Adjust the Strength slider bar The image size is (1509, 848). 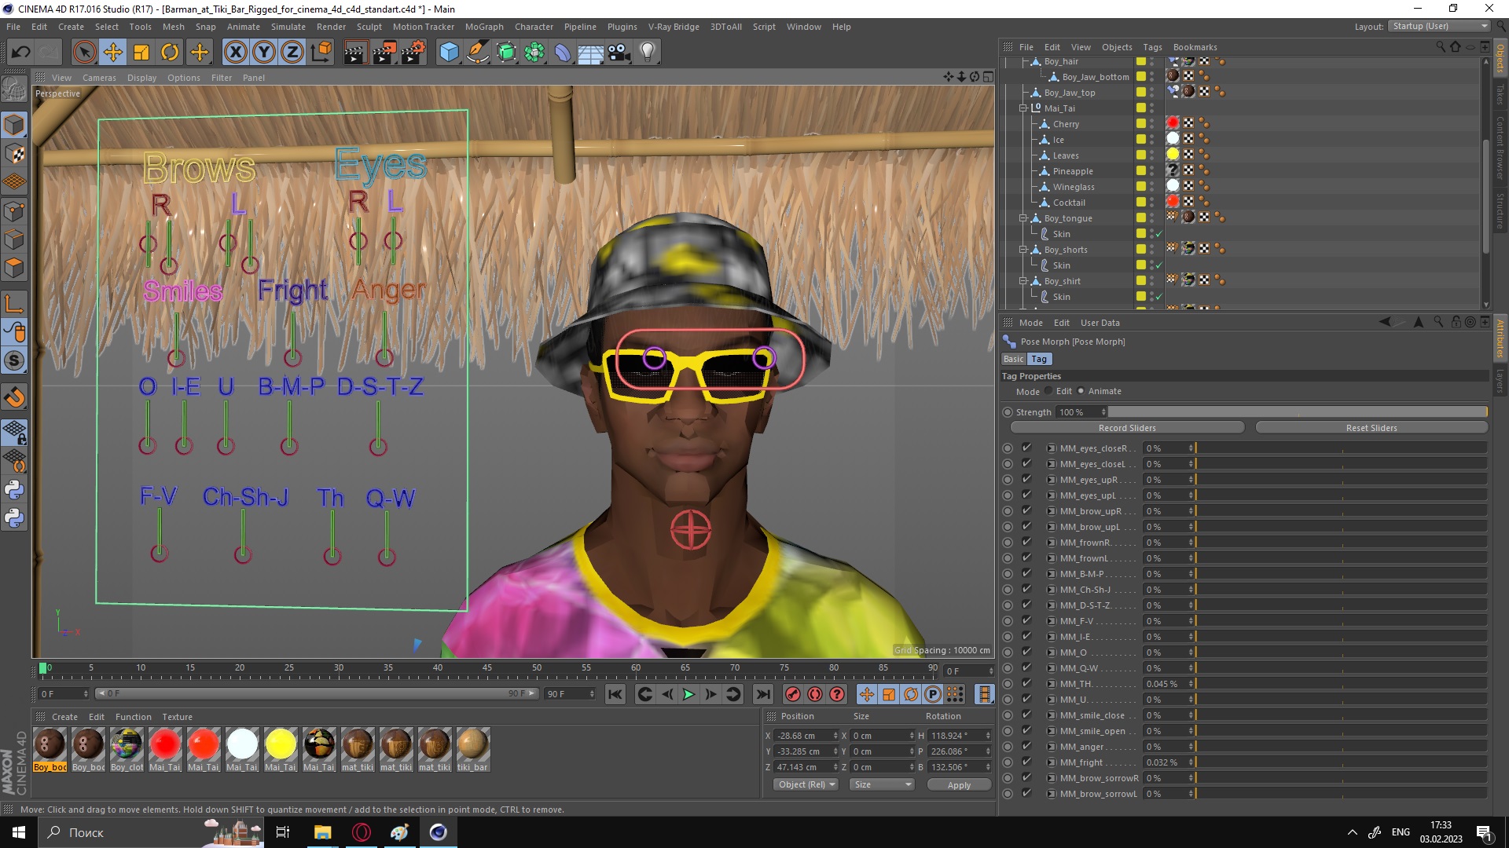click(x=1298, y=412)
